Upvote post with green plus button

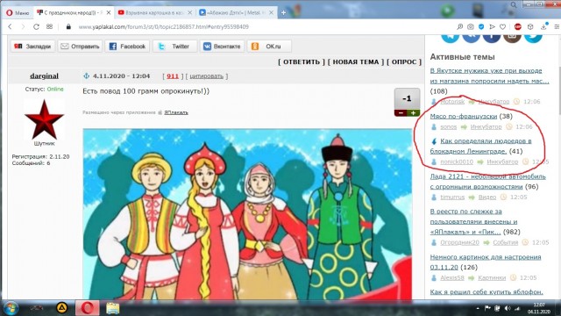pyautogui.click(x=413, y=113)
